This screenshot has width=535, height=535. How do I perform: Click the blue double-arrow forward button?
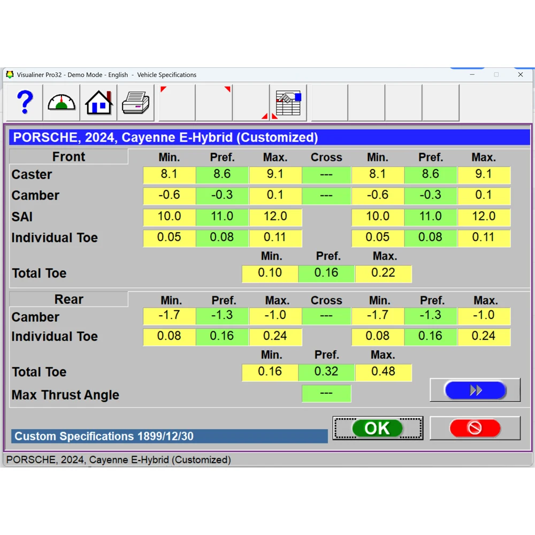click(475, 390)
